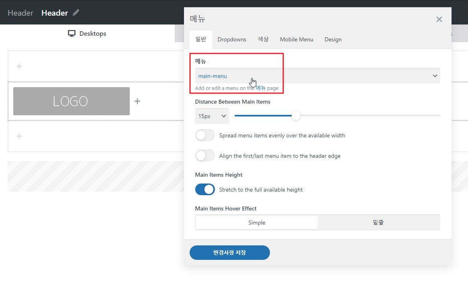Add element with plus in bottom header row

click(x=19, y=136)
